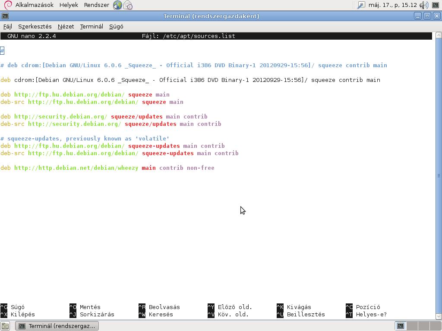Click the ^Y Előző old. shortcut hint
Image resolution: width=442 pixels, height=331 pixels.
click(x=230, y=307)
